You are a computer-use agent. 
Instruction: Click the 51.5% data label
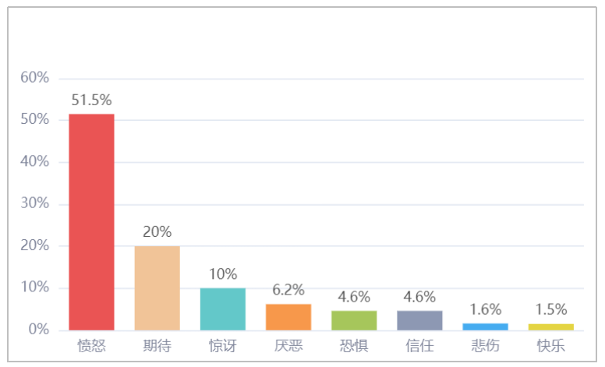click(x=91, y=101)
